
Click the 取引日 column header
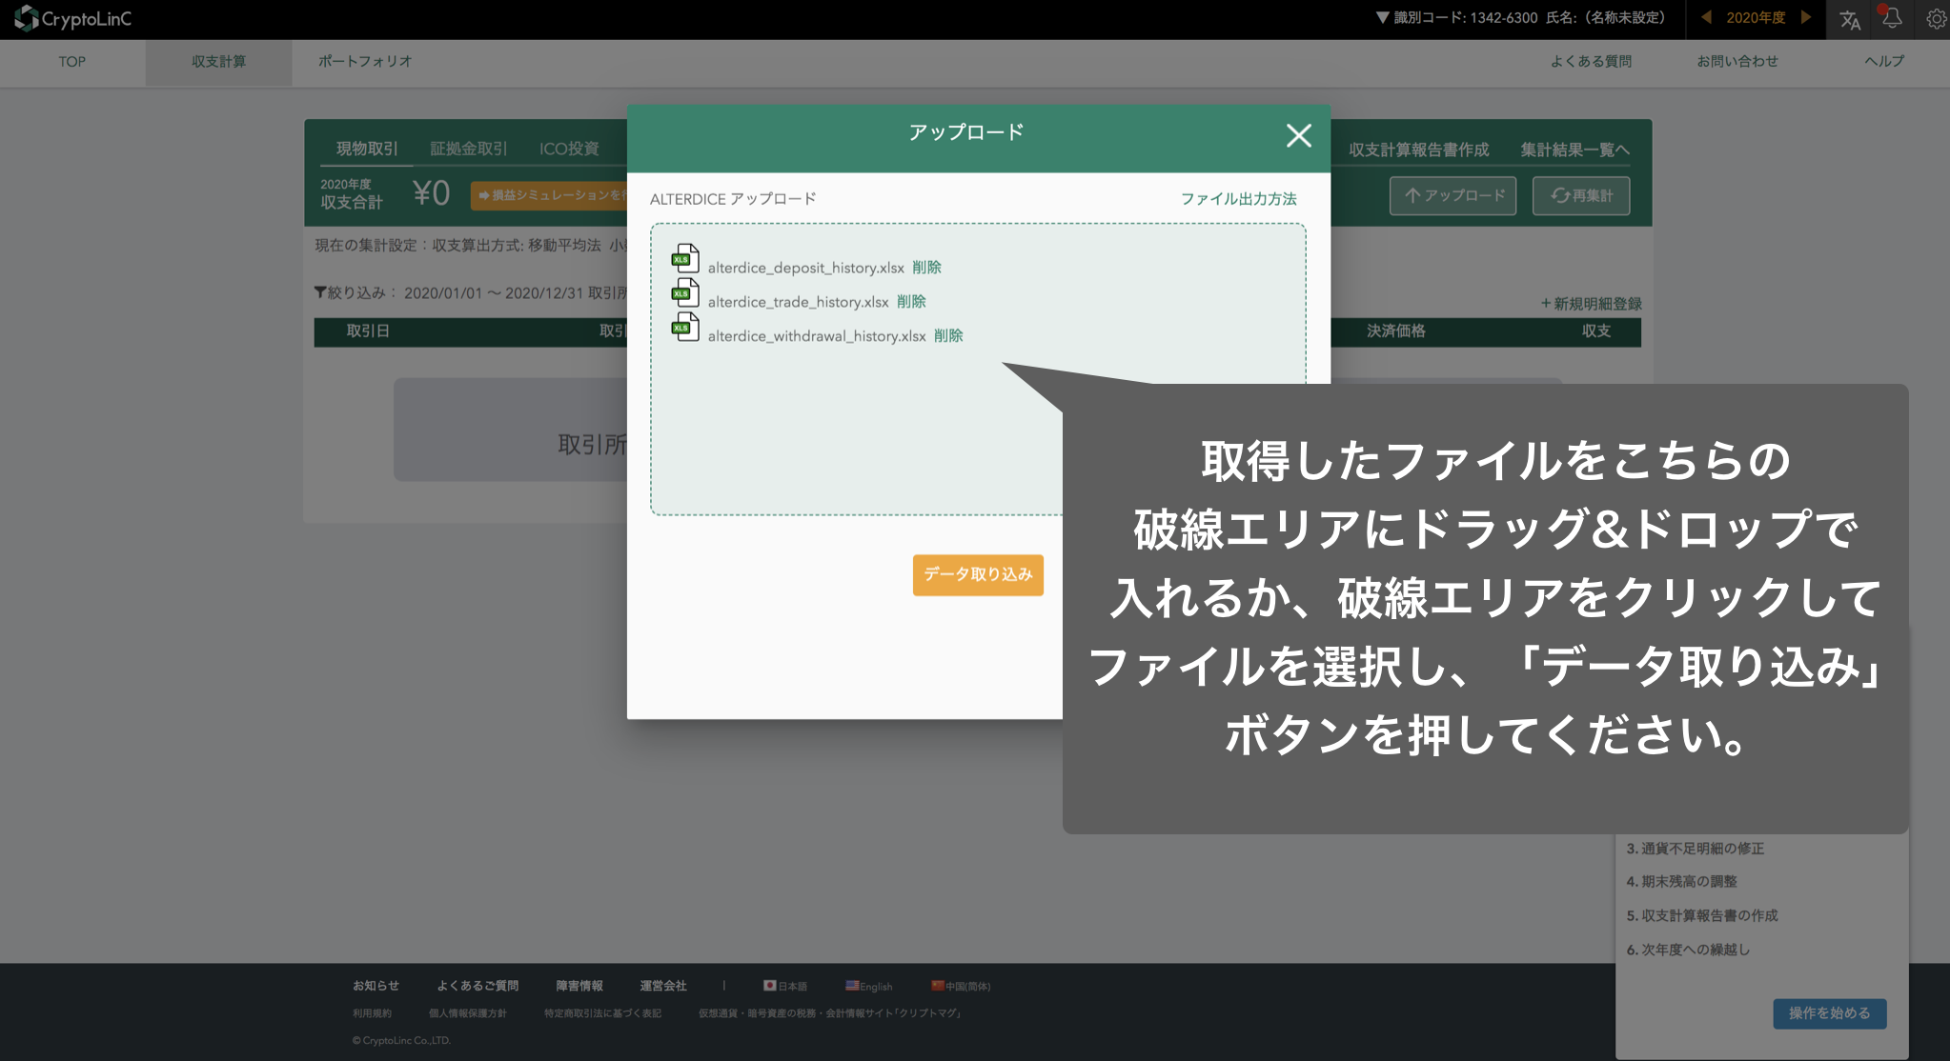368,331
